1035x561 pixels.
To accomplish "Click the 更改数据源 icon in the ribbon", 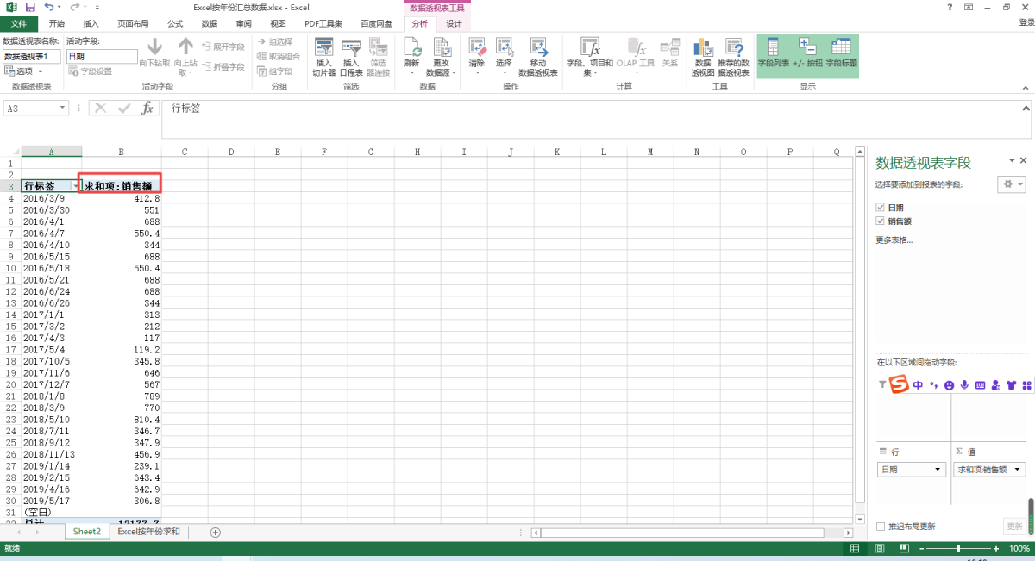I will tap(441, 49).
